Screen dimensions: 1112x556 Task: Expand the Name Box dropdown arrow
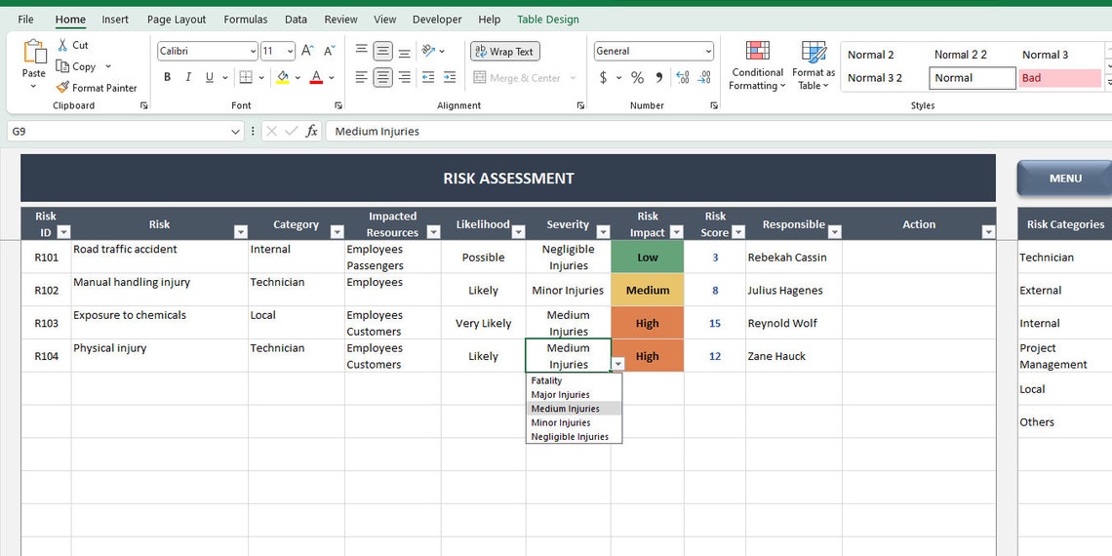pyautogui.click(x=235, y=132)
